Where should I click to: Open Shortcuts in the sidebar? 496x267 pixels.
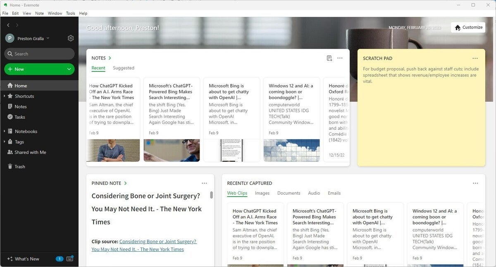(x=24, y=96)
